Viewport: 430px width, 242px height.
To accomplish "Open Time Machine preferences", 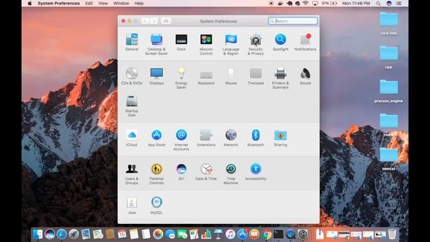I will click(x=230, y=173).
